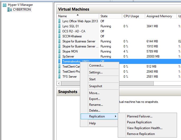This screenshot has height=140, width=181.
Task: Choose Export... from the context menu
Action: tap(95, 99)
